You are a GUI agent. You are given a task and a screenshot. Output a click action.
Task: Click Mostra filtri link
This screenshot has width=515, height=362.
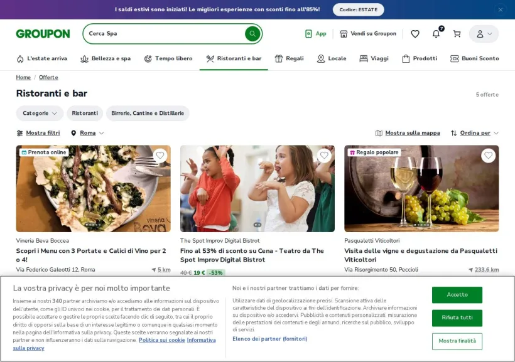[38, 133]
